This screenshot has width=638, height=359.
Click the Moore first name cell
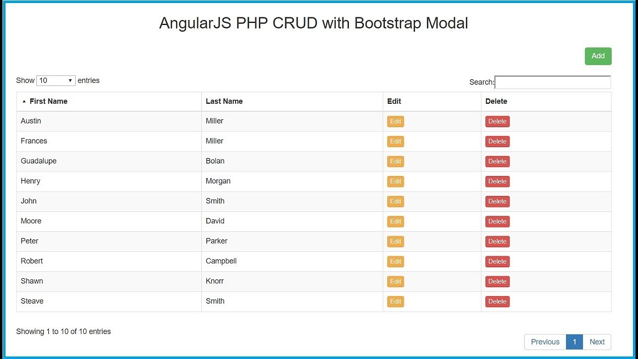(109, 221)
